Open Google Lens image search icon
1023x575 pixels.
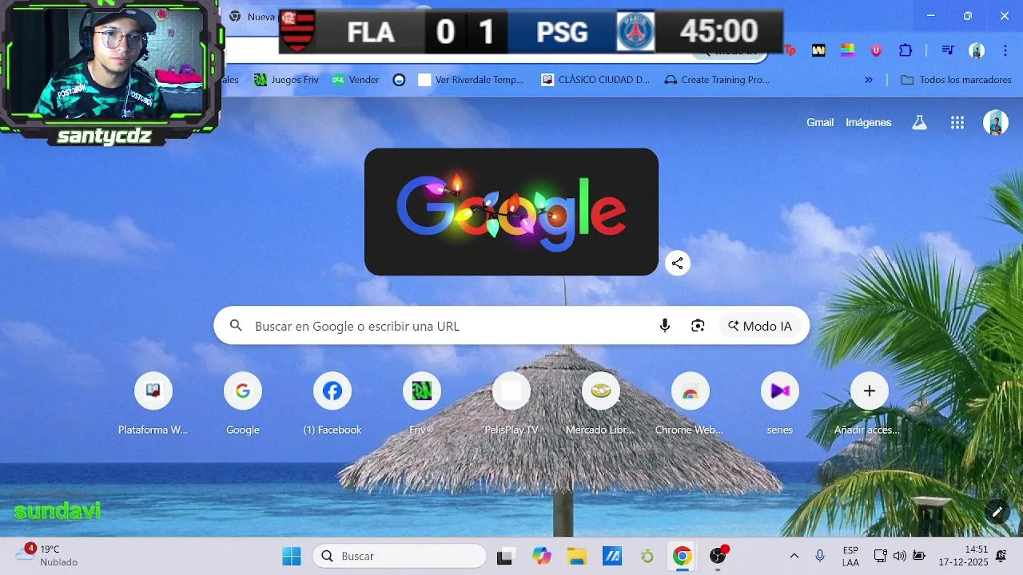point(698,326)
